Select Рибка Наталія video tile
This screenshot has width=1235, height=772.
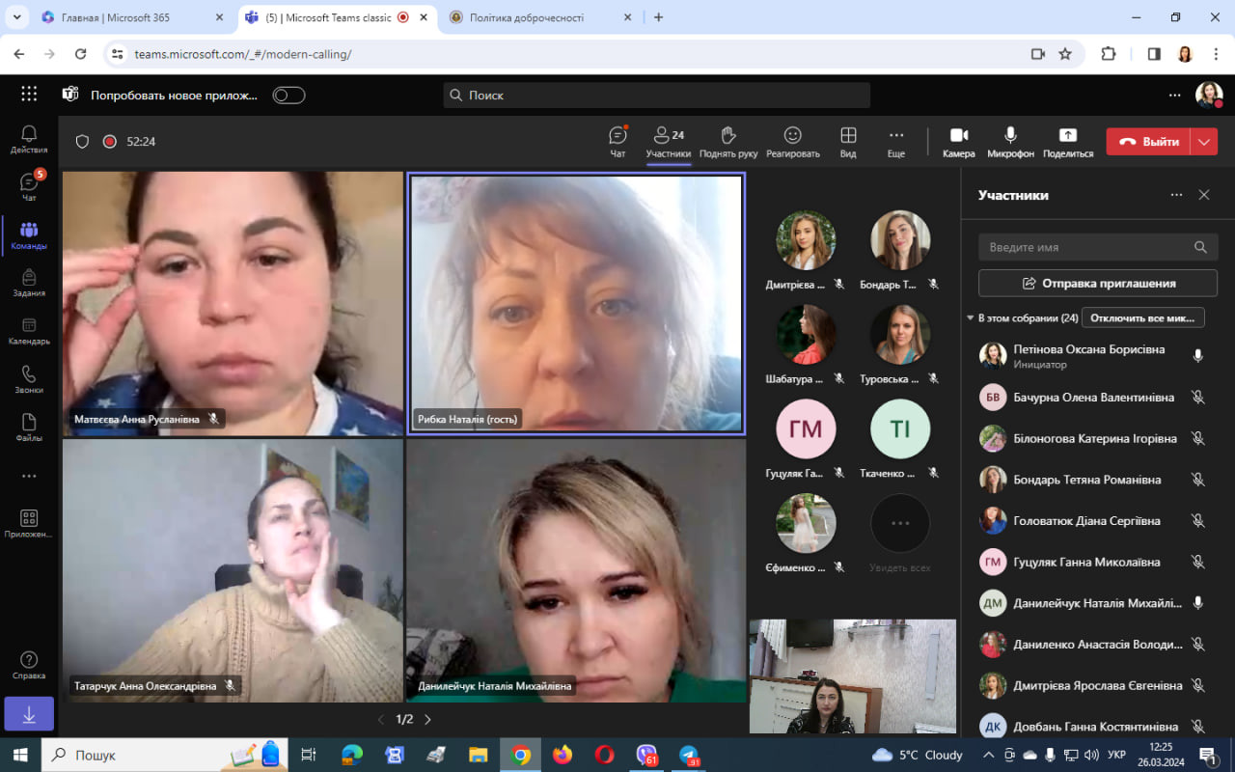click(x=576, y=304)
